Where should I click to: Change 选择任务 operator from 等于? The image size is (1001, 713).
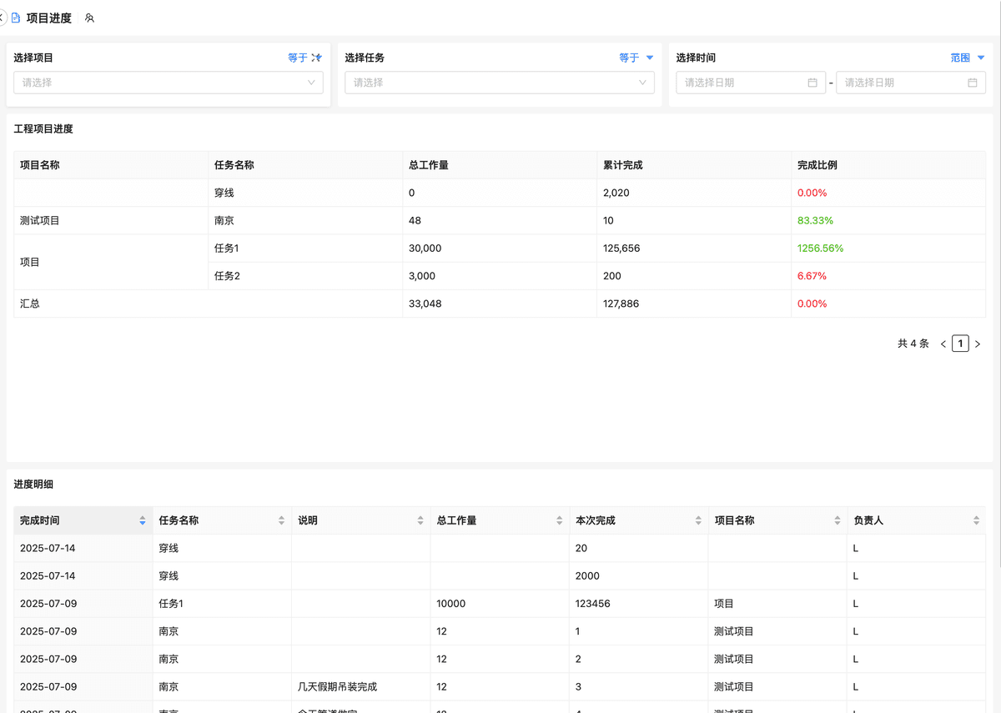pos(636,58)
